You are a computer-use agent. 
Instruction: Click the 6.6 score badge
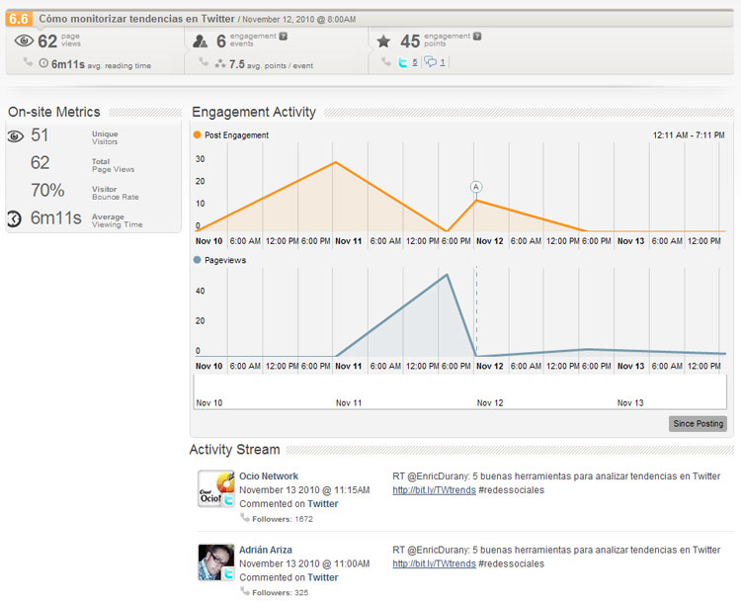[20, 18]
